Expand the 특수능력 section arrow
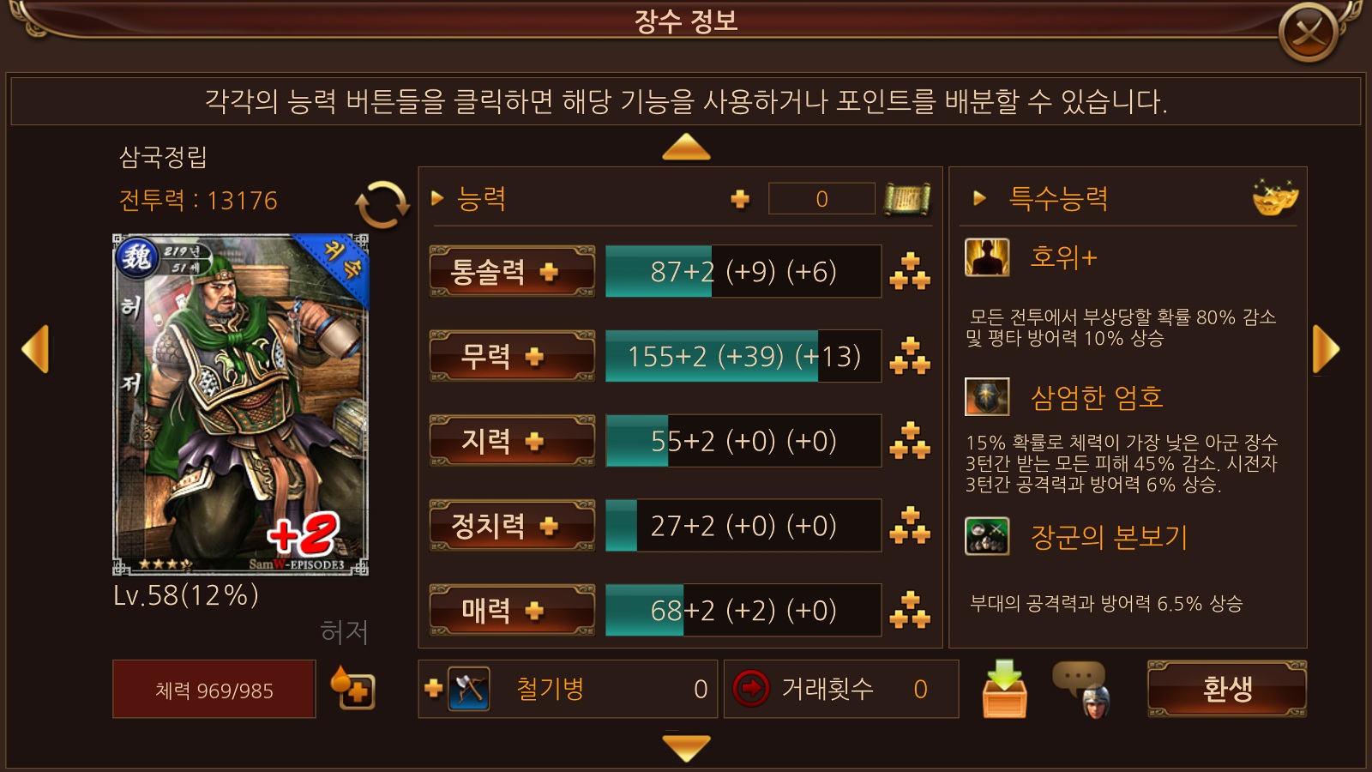This screenshot has height=772, width=1372. (x=979, y=199)
